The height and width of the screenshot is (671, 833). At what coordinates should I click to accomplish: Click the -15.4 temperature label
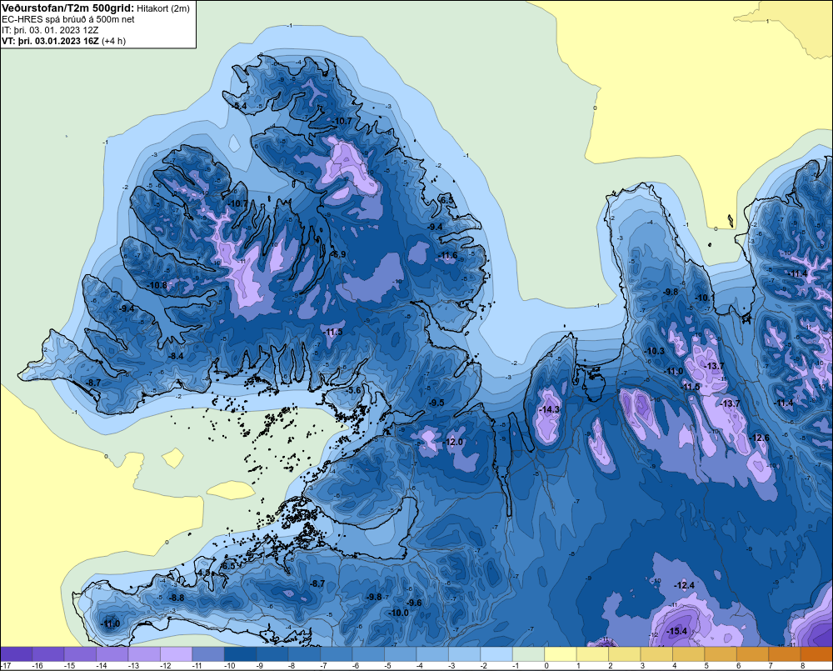676,631
